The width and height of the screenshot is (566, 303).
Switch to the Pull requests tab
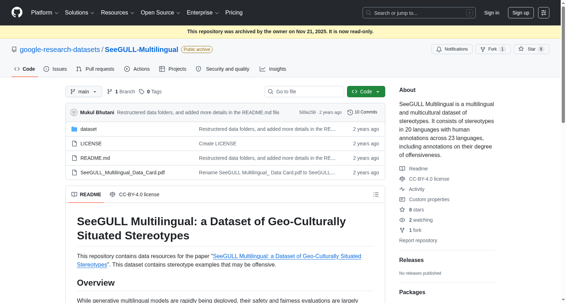pos(95,69)
